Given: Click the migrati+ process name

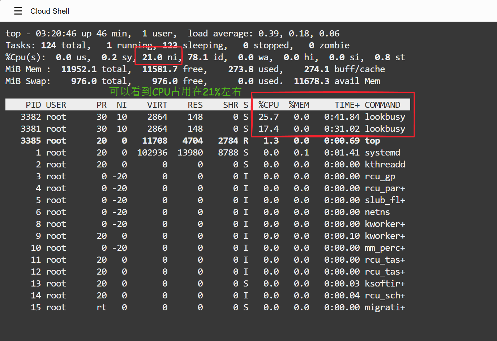Looking at the screenshot, I should point(385,307).
